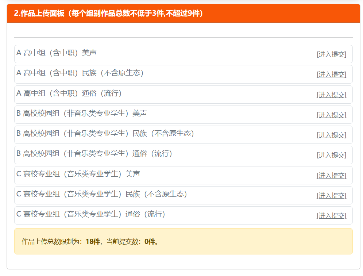Open 进入提交 for C 高校专业组 美声
363x276 pixels.
tap(332, 176)
